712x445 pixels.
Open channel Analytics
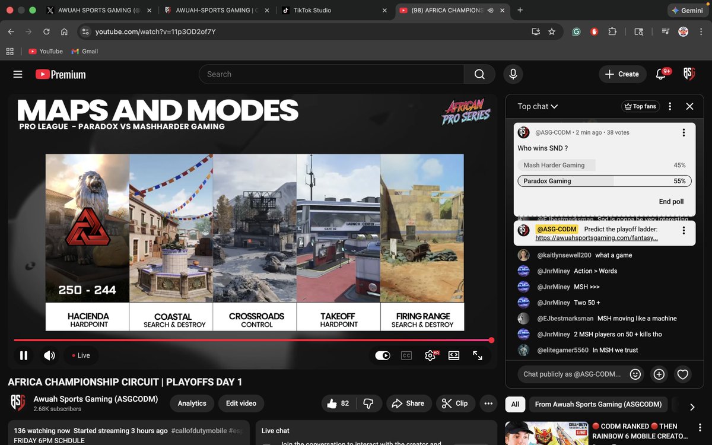[x=192, y=403]
